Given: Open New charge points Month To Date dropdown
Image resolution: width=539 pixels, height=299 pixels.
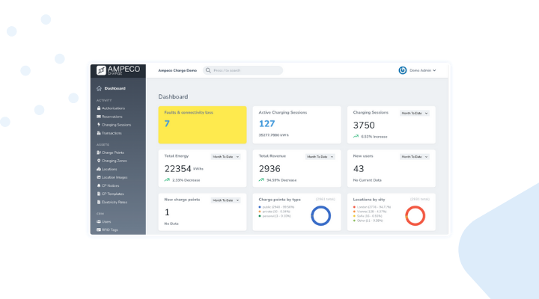Looking at the screenshot, I should [x=225, y=200].
